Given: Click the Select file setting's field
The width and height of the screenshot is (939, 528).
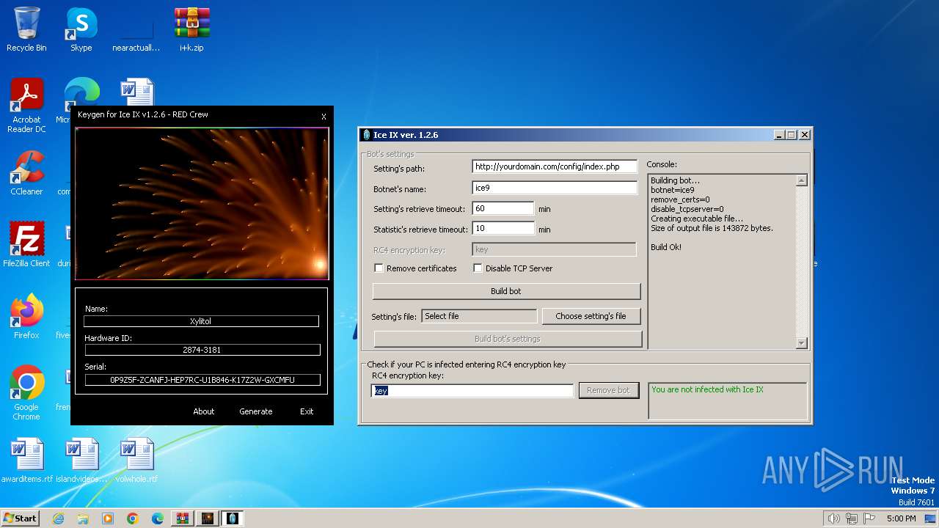Looking at the screenshot, I should [480, 316].
